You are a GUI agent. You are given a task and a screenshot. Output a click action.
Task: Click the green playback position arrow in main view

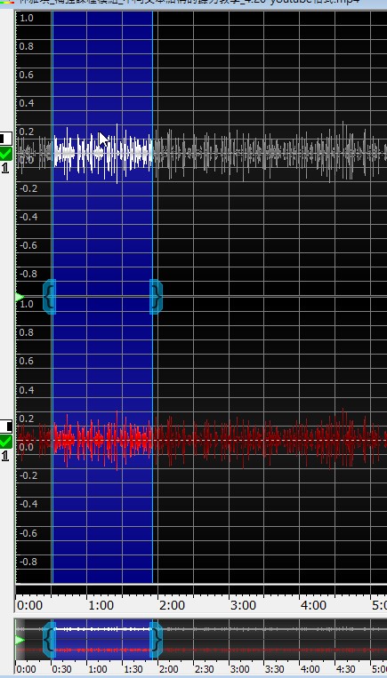click(20, 297)
